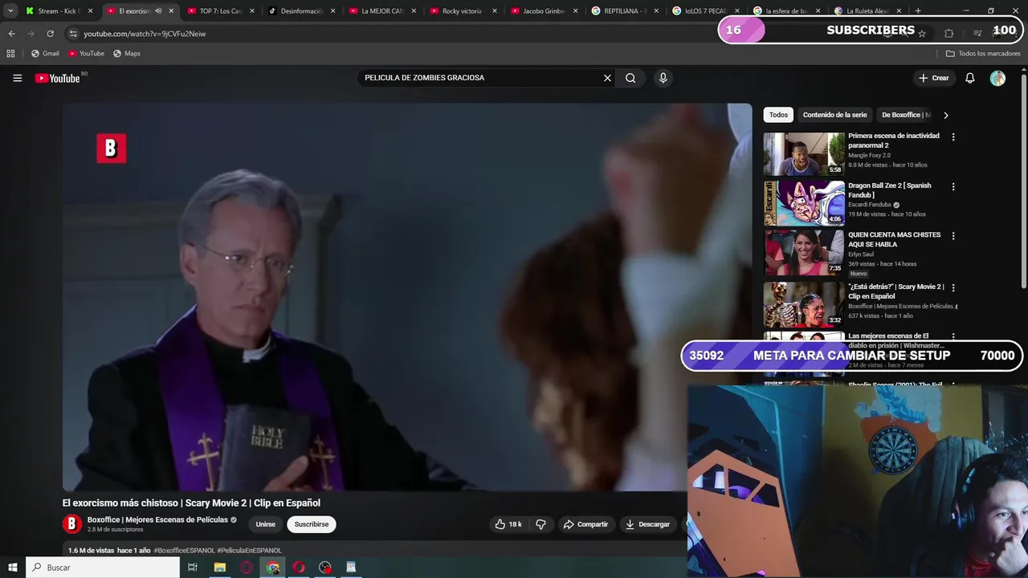This screenshot has width=1028, height=578.
Task: Click the Unirse button
Action: [x=265, y=524]
